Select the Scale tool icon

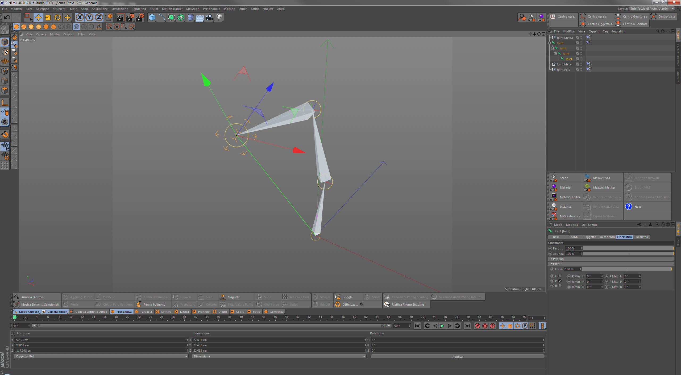48,18
